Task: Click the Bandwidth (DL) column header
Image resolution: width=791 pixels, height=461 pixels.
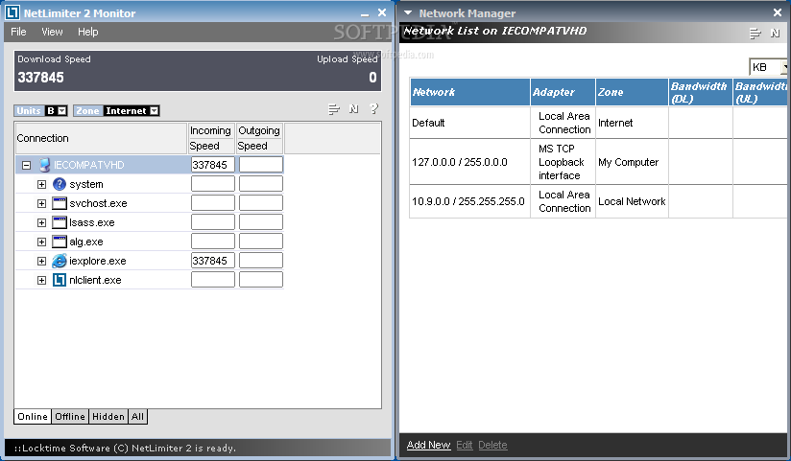Action: [x=701, y=92]
